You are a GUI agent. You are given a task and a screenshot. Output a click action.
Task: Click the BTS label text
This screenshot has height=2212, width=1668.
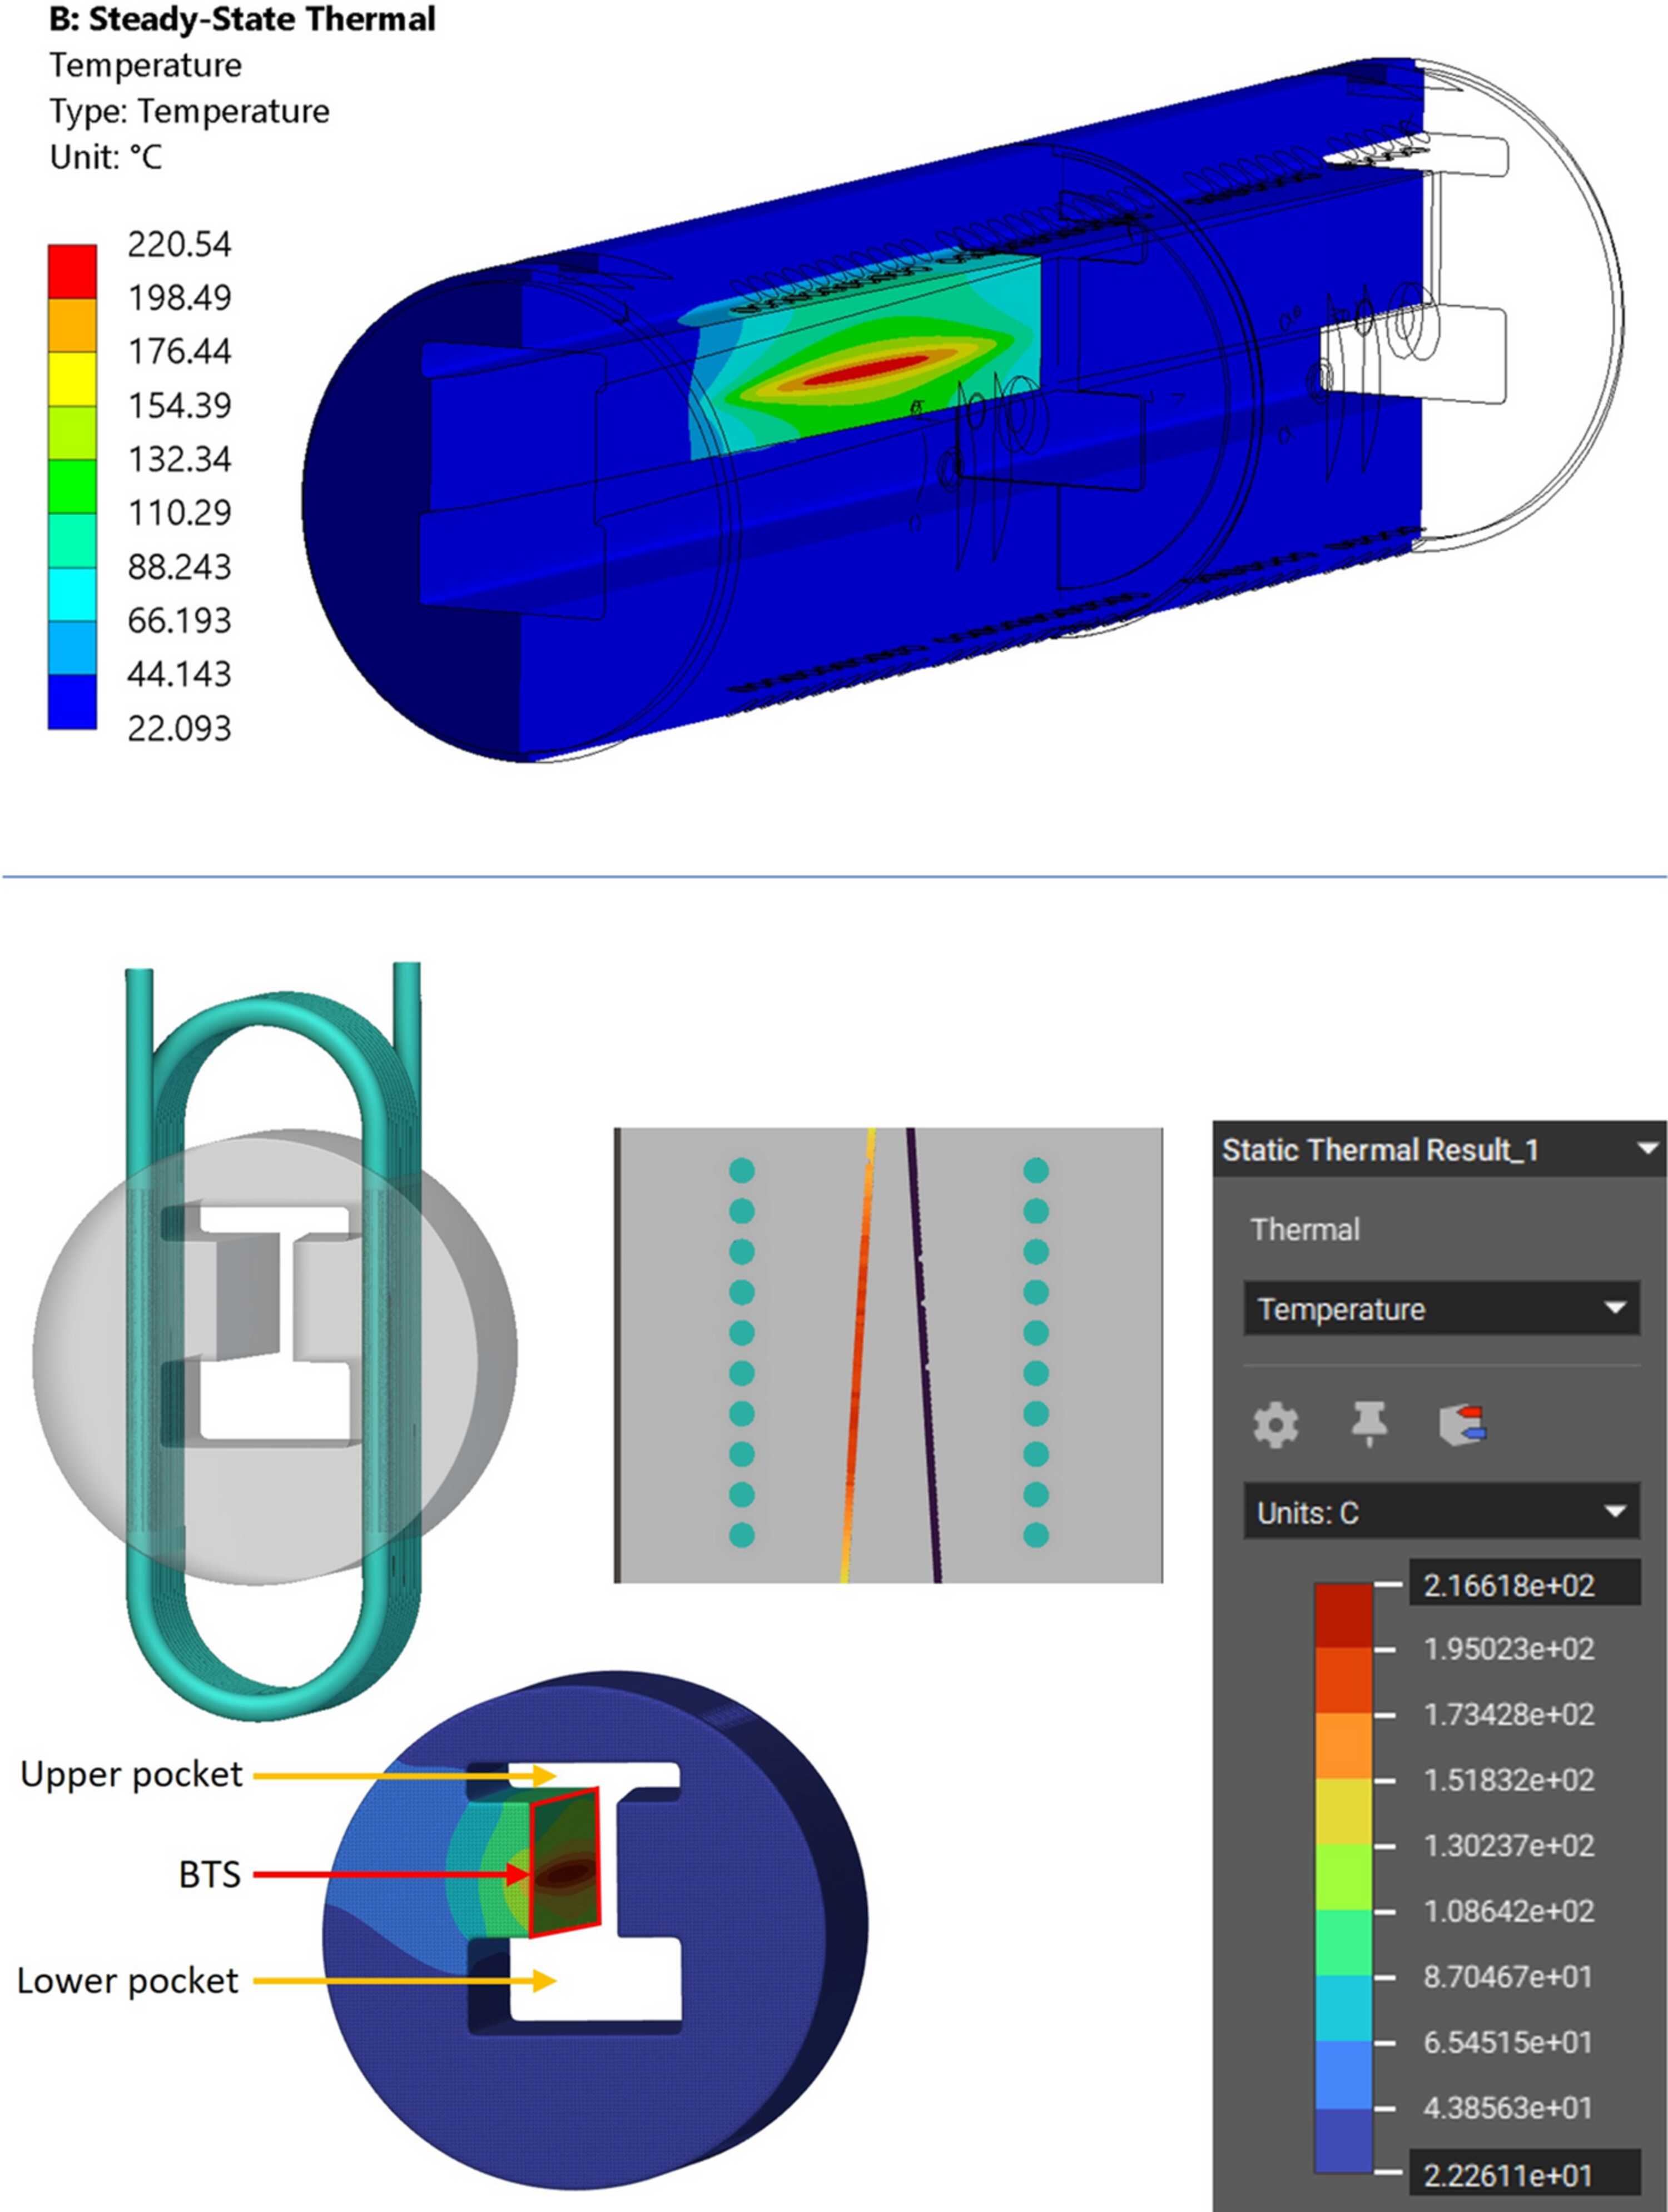[x=209, y=1873]
